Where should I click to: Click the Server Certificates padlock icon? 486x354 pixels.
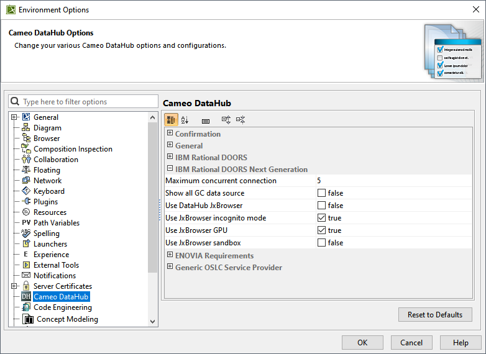coord(26,286)
